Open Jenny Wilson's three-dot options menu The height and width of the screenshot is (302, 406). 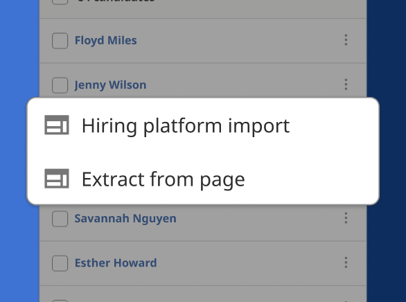346,85
